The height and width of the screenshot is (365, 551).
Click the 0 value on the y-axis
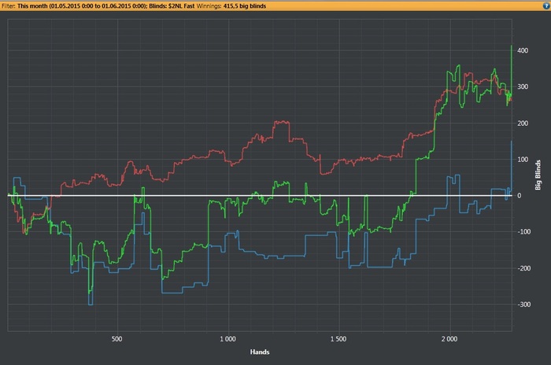tap(519, 196)
